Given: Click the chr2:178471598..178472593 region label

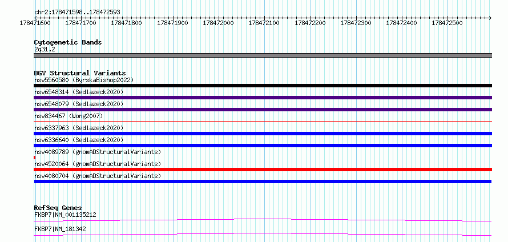Looking at the screenshot, I should coord(77,12).
